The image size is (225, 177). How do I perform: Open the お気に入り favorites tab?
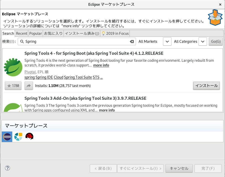tap(53, 33)
